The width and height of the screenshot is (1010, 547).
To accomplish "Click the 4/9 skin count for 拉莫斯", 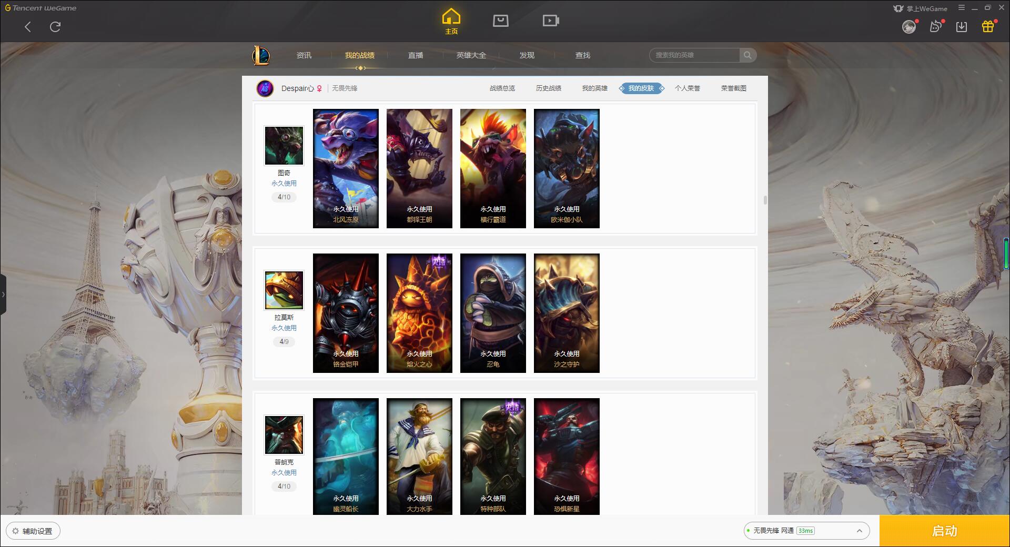I will point(284,342).
